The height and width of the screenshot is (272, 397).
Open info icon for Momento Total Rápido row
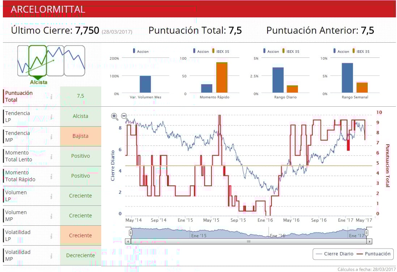(x=51, y=176)
